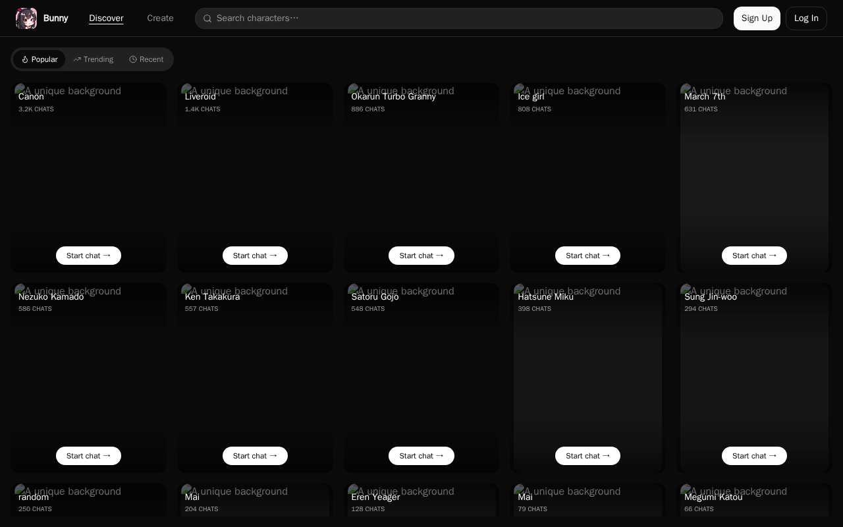843x527 pixels.
Task: Open the Ice girl character card
Action: 587,178
